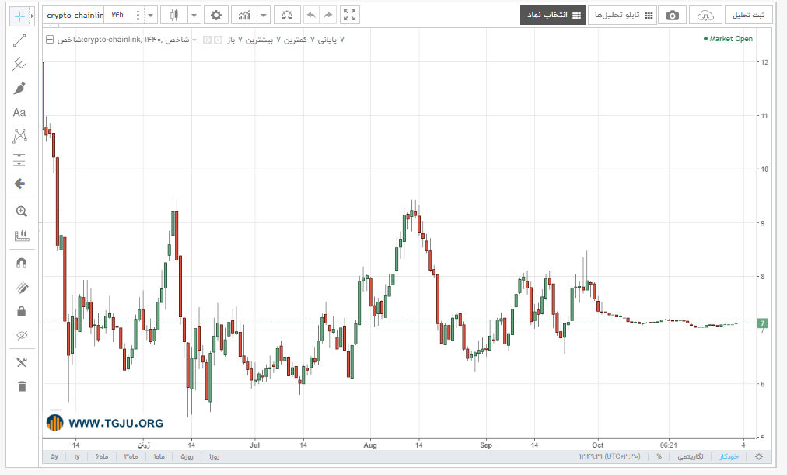787x475 pixels.
Task: Select the 5y time range
Action: pos(54,456)
